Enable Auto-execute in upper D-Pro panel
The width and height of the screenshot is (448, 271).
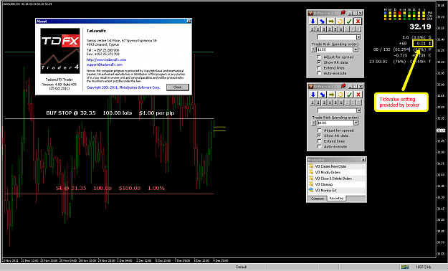click(x=319, y=73)
